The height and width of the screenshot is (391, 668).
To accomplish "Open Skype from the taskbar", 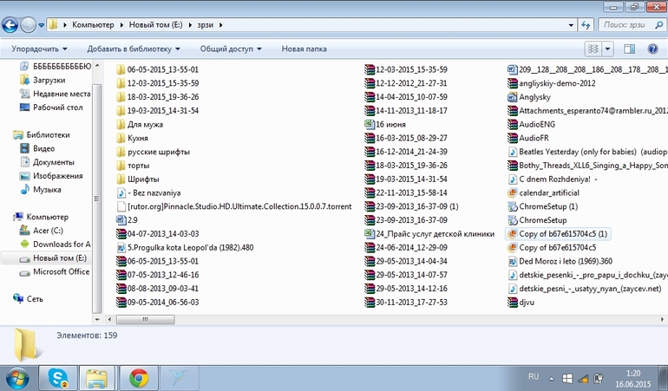I will point(60,377).
